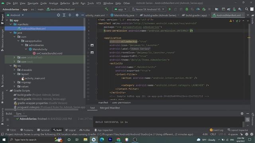
Task: Open the Build Variants sidebar tab
Action: [2, 116]
